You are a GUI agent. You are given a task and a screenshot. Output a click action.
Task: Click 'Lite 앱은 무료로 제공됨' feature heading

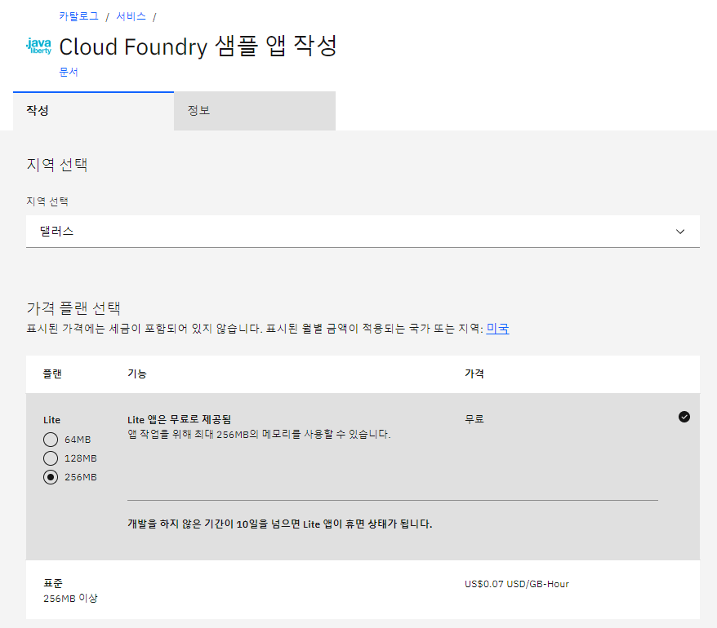180,419
